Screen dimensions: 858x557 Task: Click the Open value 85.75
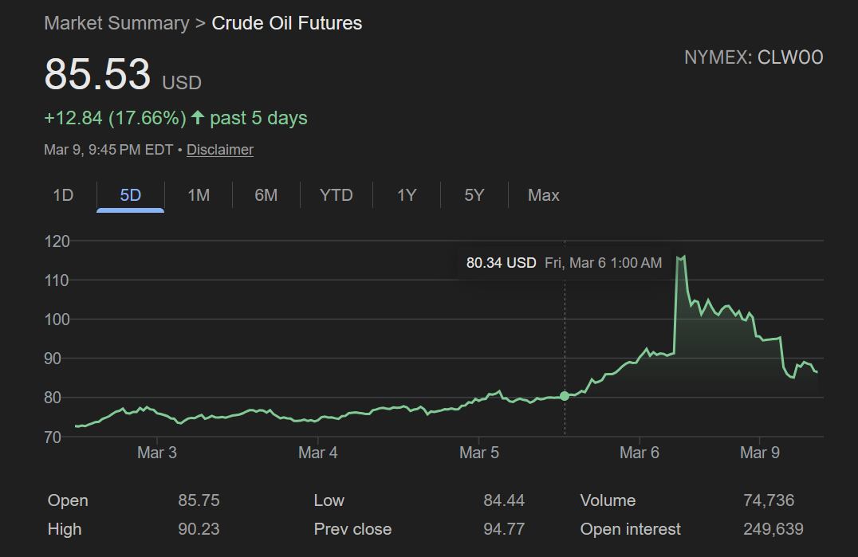(199, 500)
